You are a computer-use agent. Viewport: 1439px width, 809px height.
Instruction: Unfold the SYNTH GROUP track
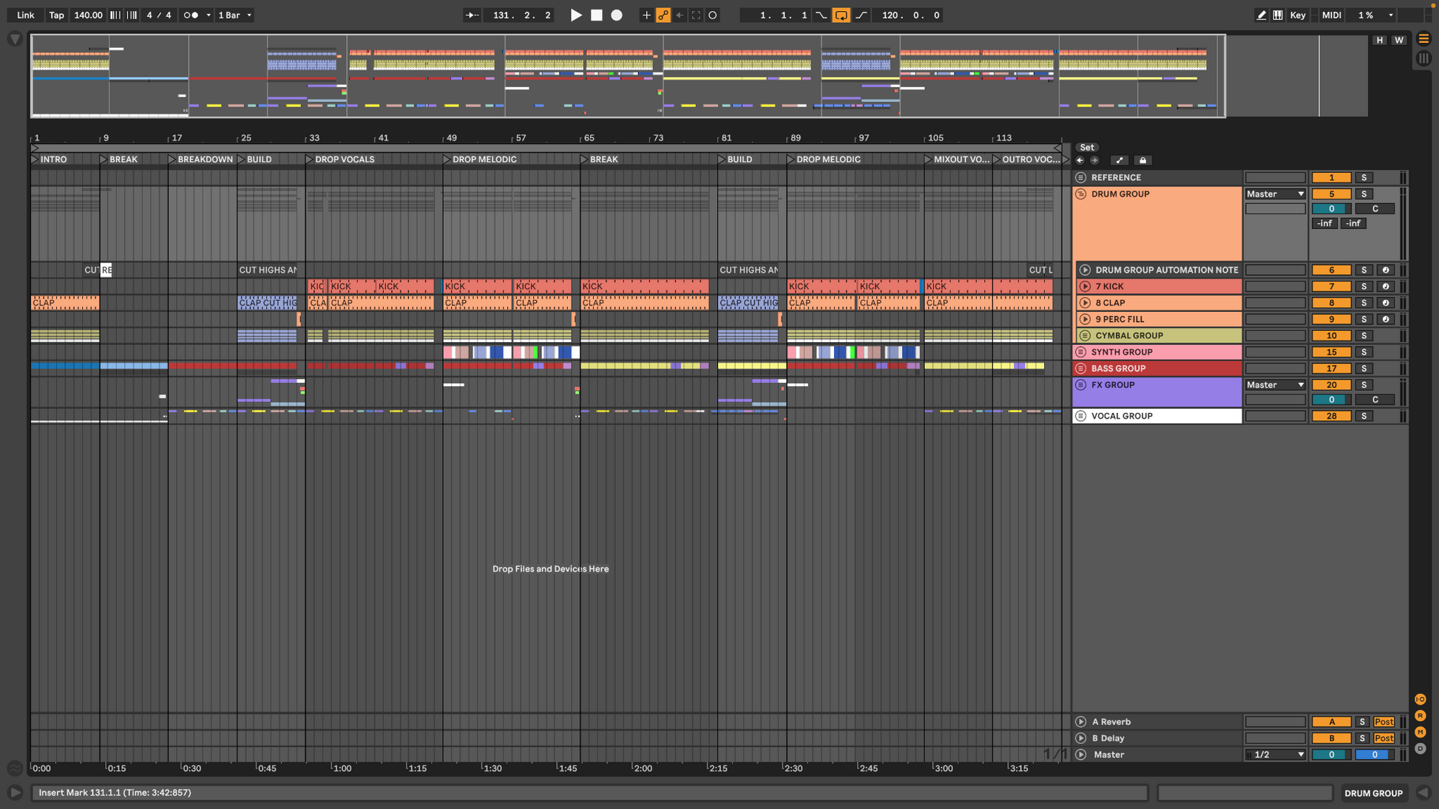coord(1080,352)
